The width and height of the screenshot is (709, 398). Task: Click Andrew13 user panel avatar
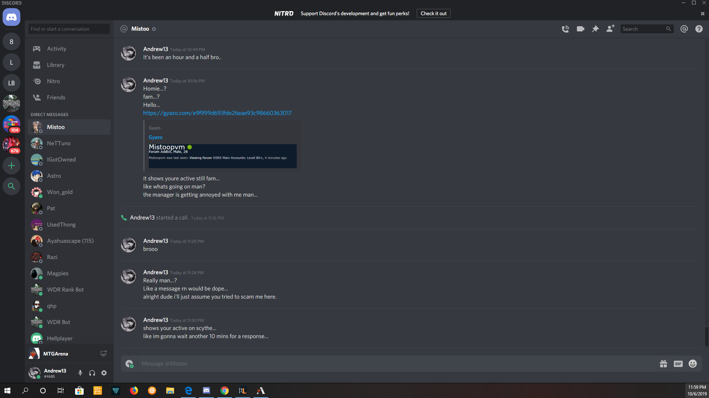35,373
